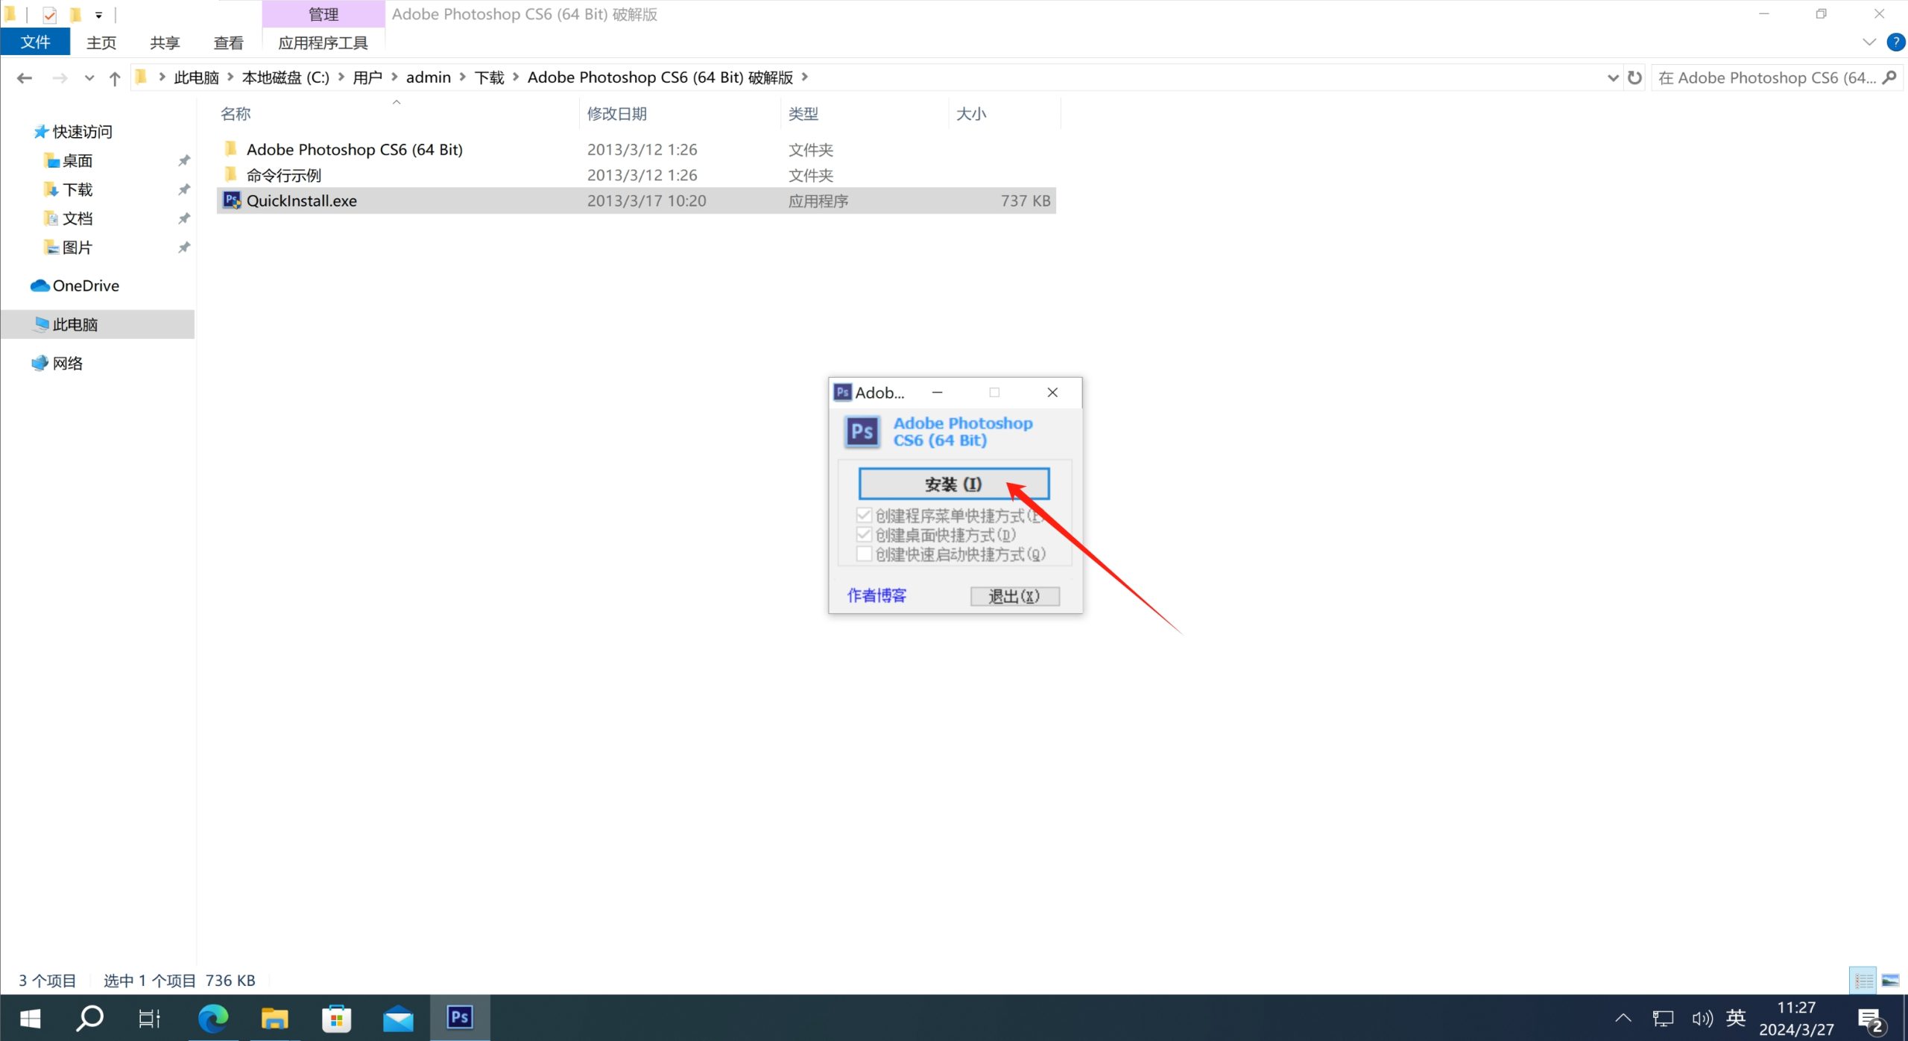Refresh the folder view
The image size is (1908, 1041).
1634,77
